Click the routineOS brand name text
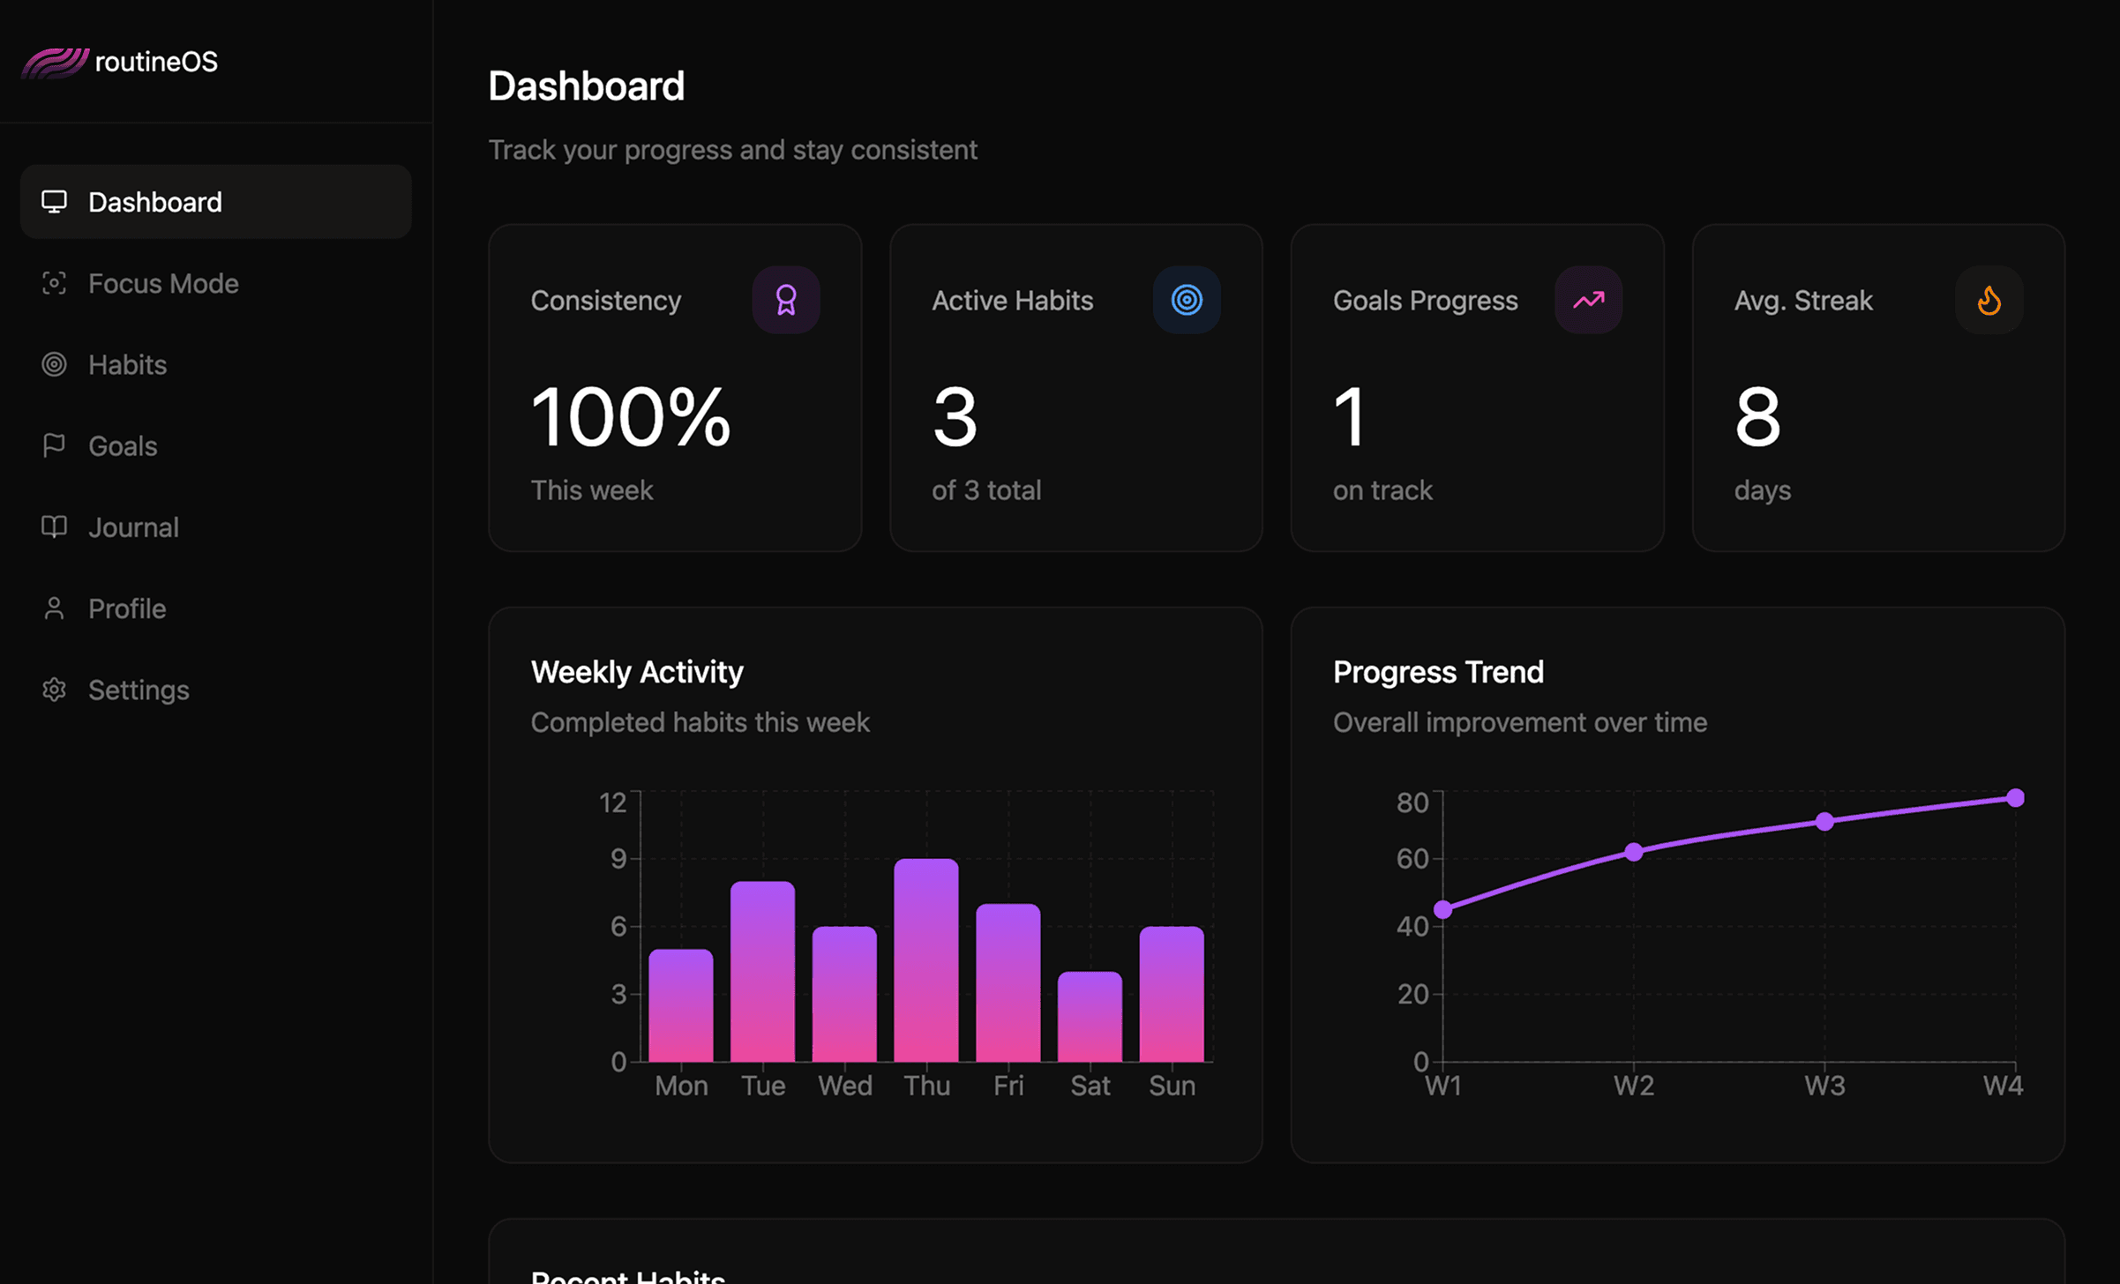The width and height of the screenshot is (2120, 1284). (x=156, y=62)
